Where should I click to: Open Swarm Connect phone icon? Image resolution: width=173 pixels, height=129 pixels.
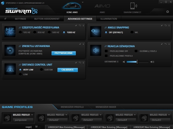[x=133, y=6]
